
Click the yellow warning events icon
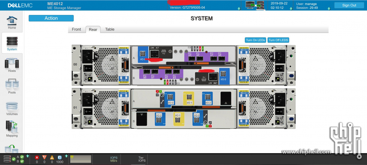coord(52,158)
